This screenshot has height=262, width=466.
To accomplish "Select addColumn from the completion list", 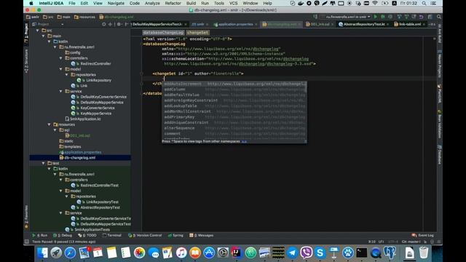I will [234, 89].
